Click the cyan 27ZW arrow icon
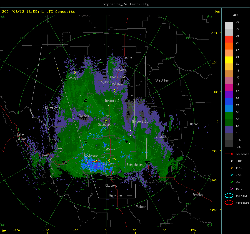 [x=229, y=175]
